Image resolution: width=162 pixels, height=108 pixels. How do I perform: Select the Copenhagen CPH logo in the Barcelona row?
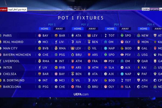139,87
